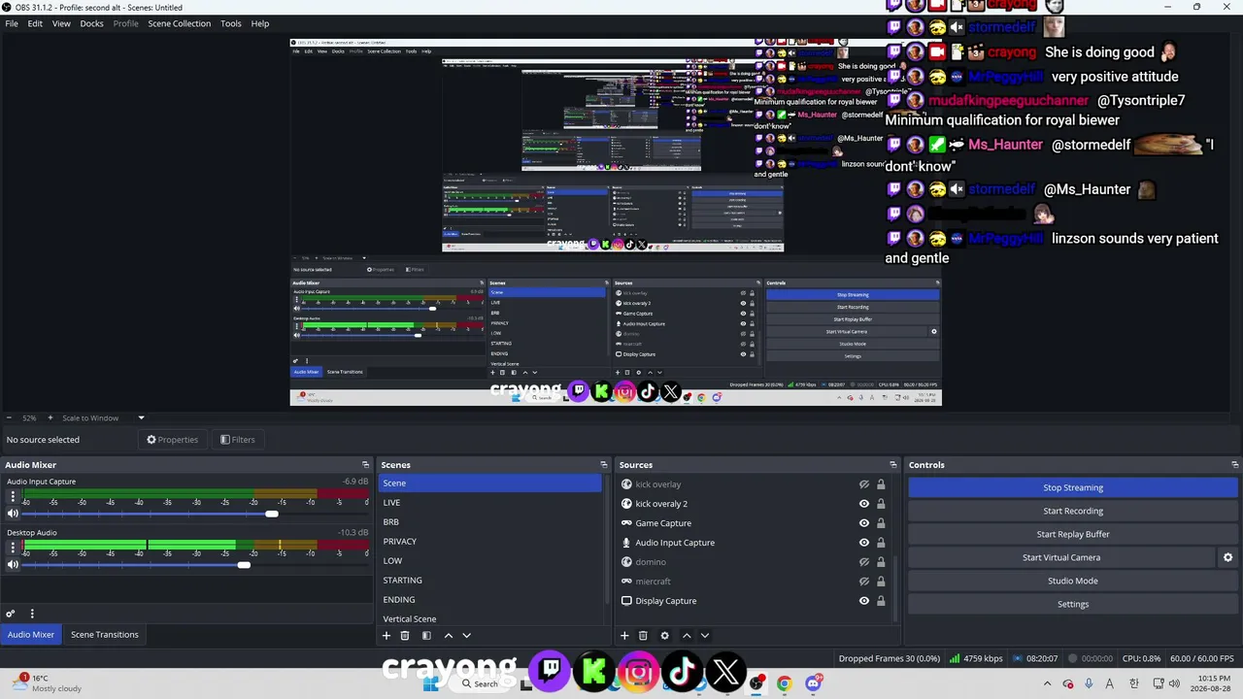Open the Edit menu
This screenshot has height=699, width=1243.
pos(35,23)
